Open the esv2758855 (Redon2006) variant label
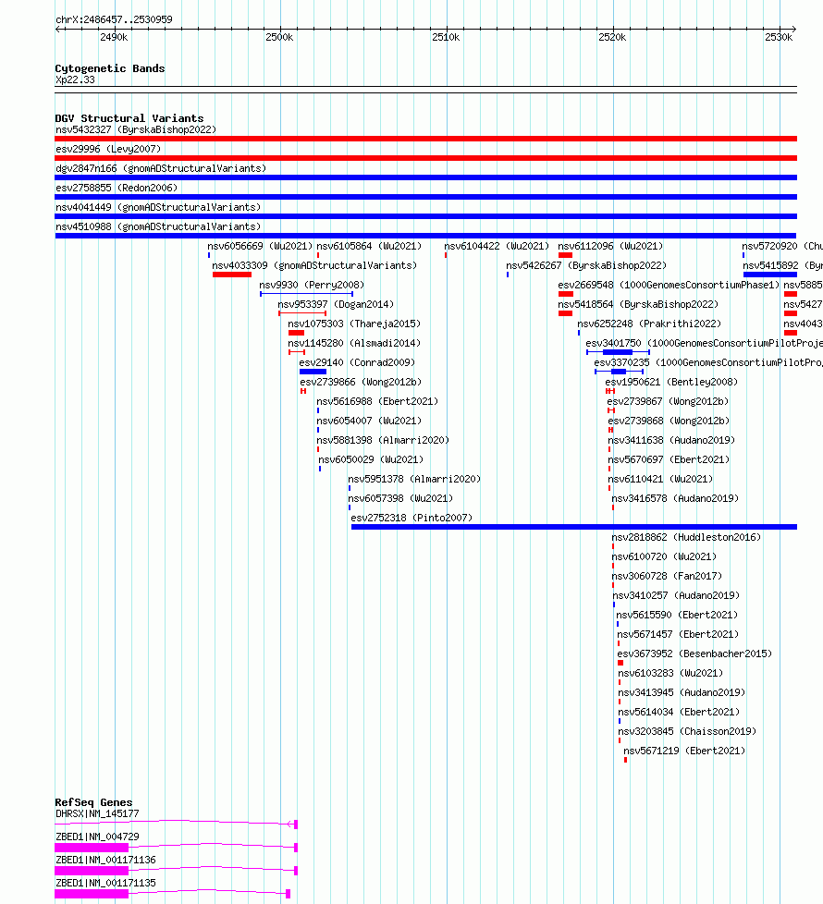 click(x=117, y=188)
